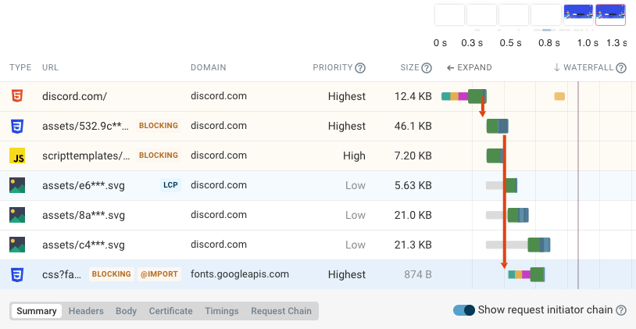Screen dimensions: 636x329
Task: Click the image icon for assets/8a***.svg
Action: (x=17, y=215)
